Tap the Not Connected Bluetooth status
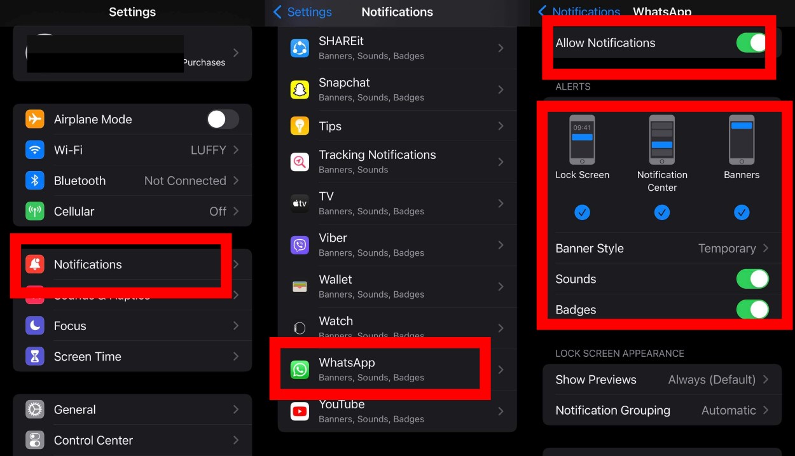 185,181
